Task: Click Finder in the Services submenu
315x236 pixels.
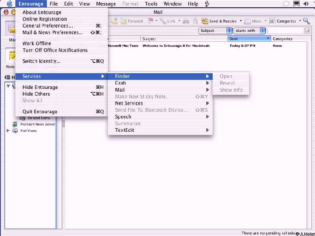Action: coord(160,76)
